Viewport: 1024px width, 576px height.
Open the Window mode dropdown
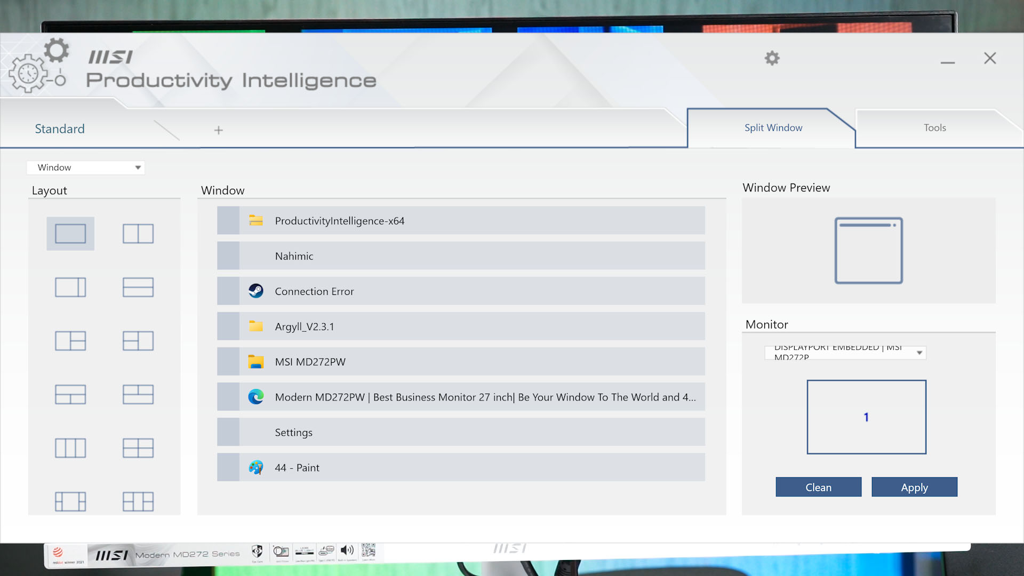[x=86, y=167]
